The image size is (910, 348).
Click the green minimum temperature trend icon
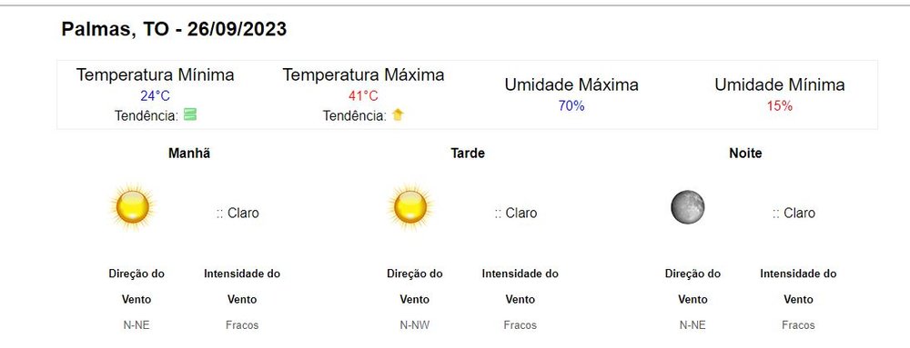point(190,114)
